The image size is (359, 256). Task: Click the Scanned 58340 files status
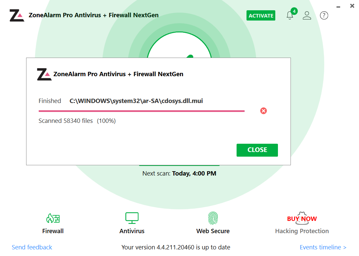[77, 121]
